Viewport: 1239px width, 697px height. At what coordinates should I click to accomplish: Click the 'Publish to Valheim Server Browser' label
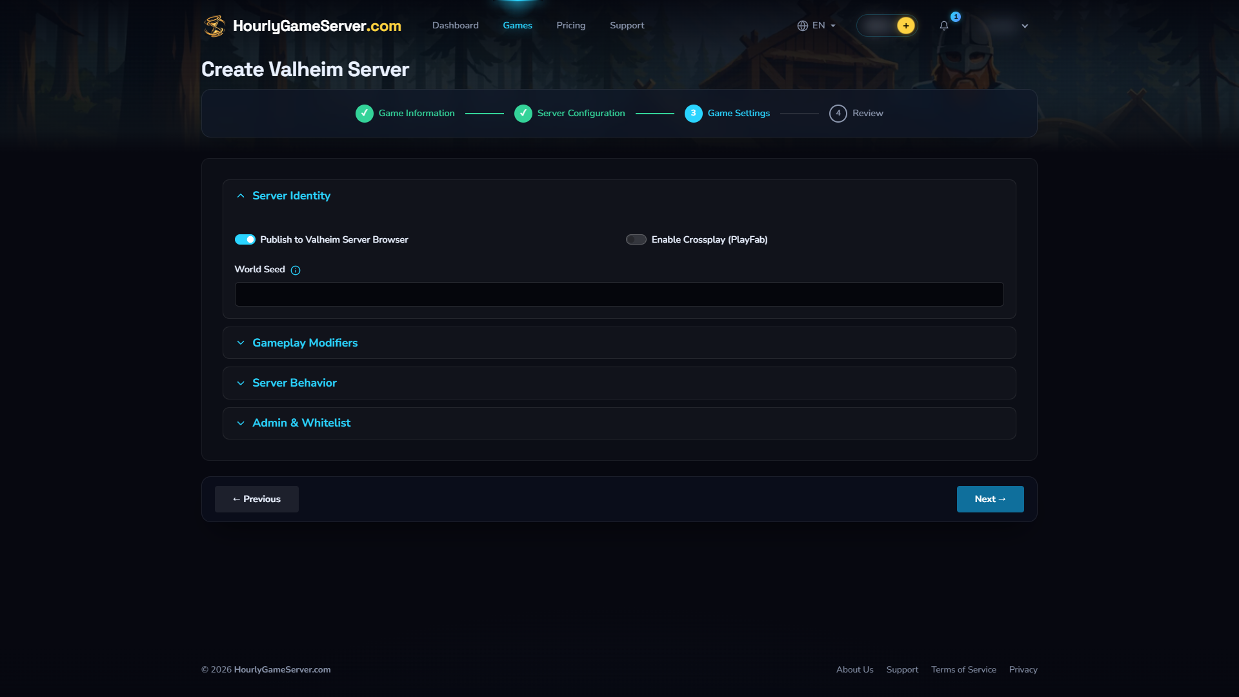point(334,239)
